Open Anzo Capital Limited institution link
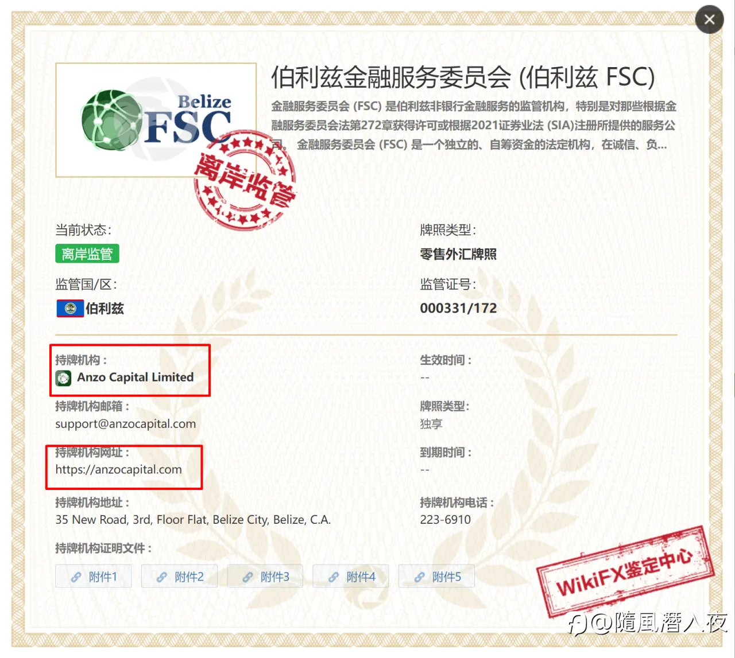Screen dimensions: 735x658 point(136,377)
